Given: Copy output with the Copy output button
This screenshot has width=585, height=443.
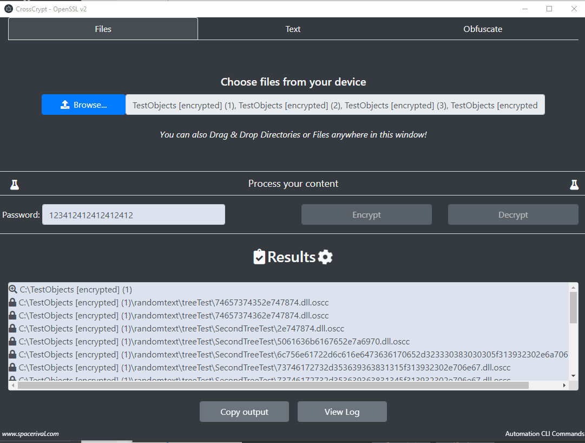Looking at the screenshot, I should point(245,412).
